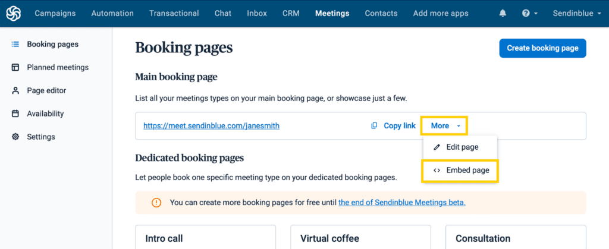This screenshot has height=249, width=609.
Task: Go to the Contacts tab
Action: (x=381, y=14)
